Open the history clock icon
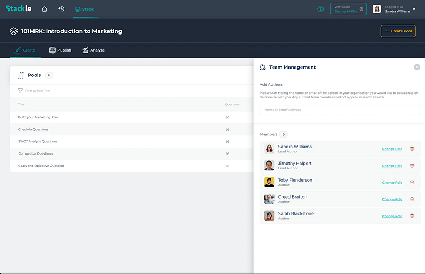This screenshot has width=425, height=274. point(61,9)
